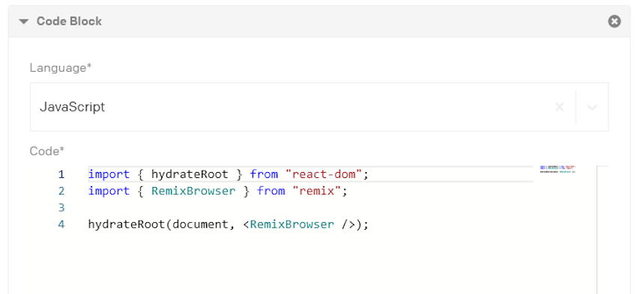637x294 pixels.
Task: Remove the Code Block with the X icon
Action: pyautogui.click(x=615, y=21)
